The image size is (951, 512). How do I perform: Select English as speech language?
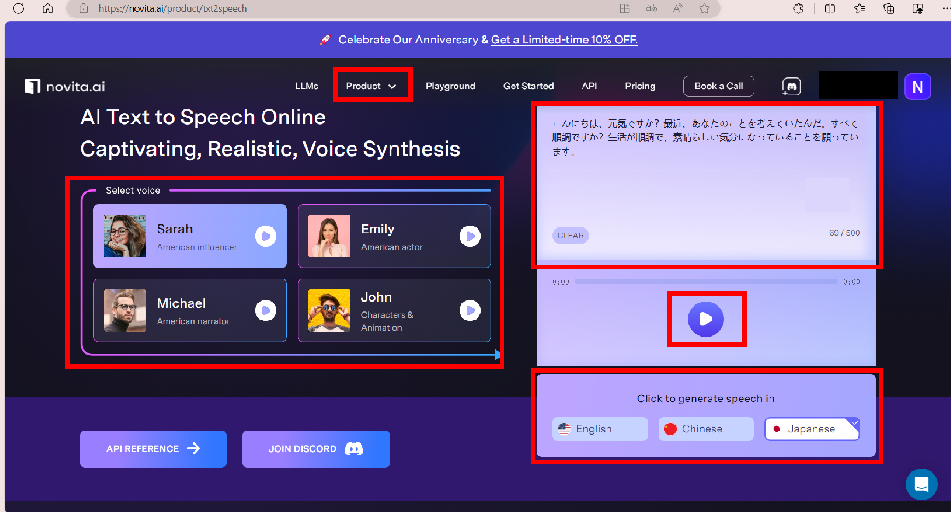600,429
